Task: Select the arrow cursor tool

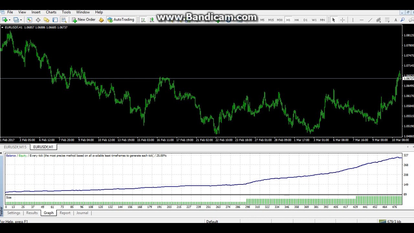Action: [x=333, y=20]
